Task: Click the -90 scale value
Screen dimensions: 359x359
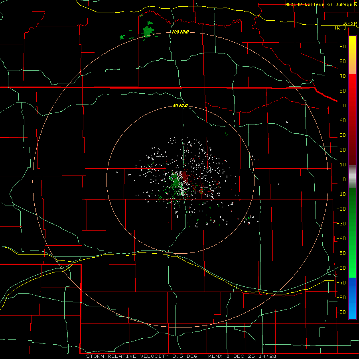Action: (341, 312)
